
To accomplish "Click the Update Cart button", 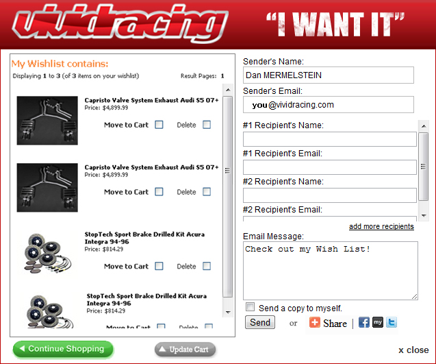I will [x=185, y=349].
